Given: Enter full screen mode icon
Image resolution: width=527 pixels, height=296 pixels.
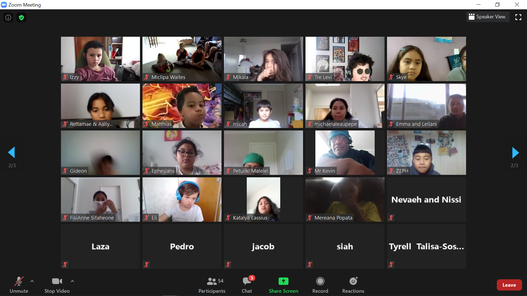Looking at the screenshot, I should tap(518, 17).
